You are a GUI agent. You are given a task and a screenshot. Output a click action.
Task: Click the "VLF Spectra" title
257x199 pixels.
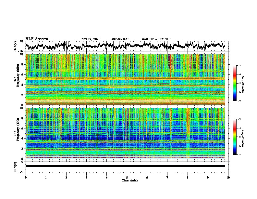coord(37,39)
